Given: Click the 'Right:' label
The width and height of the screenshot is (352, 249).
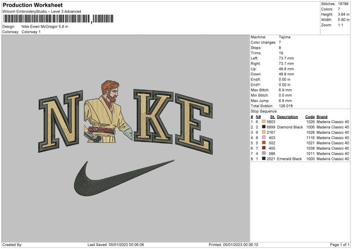Looking at the screenshot, I should 256,63.
